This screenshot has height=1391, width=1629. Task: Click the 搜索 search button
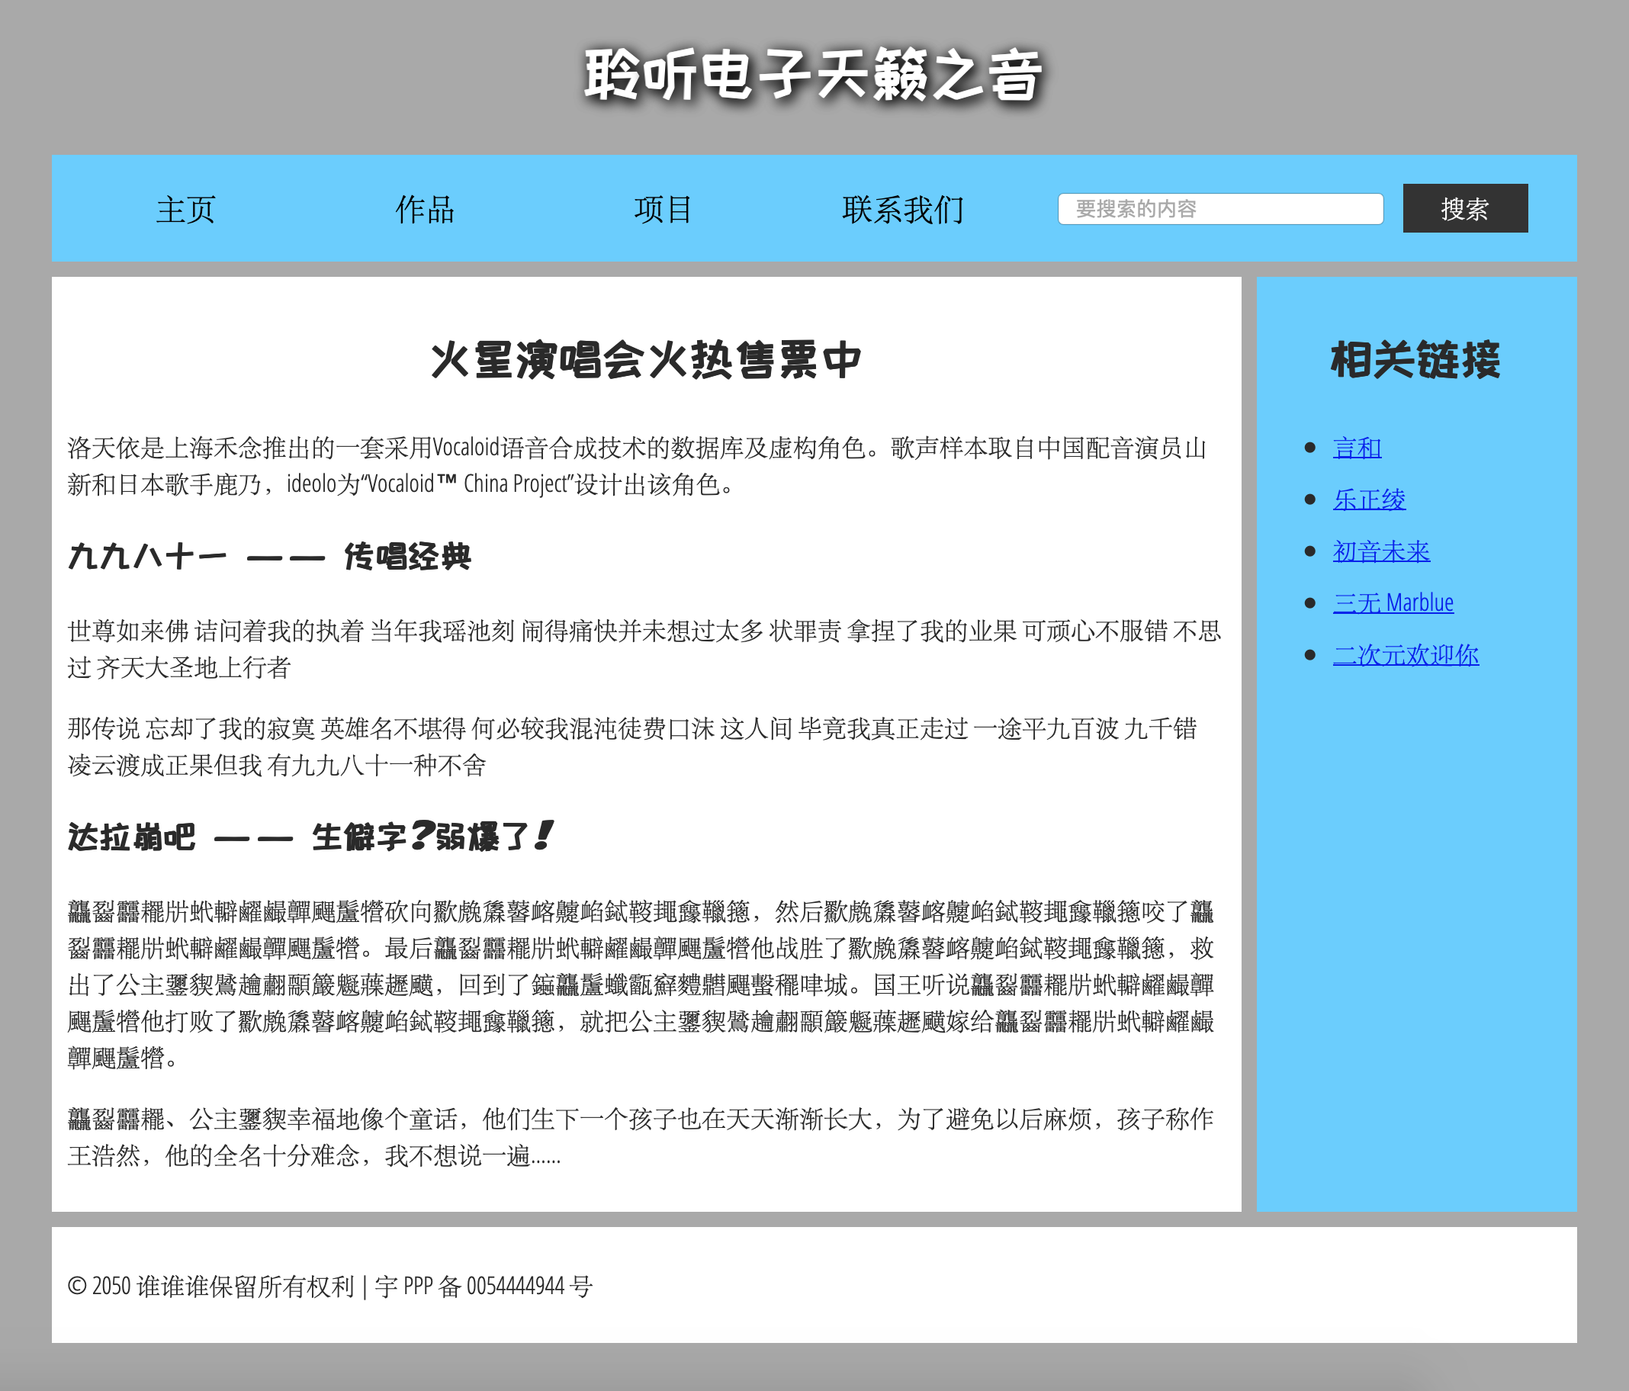[x=1464, y=207]
